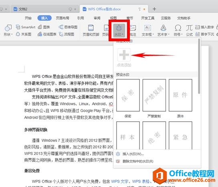Select the 绝密 preset watermark thumbnail
Image resolution: width=218 pixels, height=187 pixels.
[x=154, y=135]
